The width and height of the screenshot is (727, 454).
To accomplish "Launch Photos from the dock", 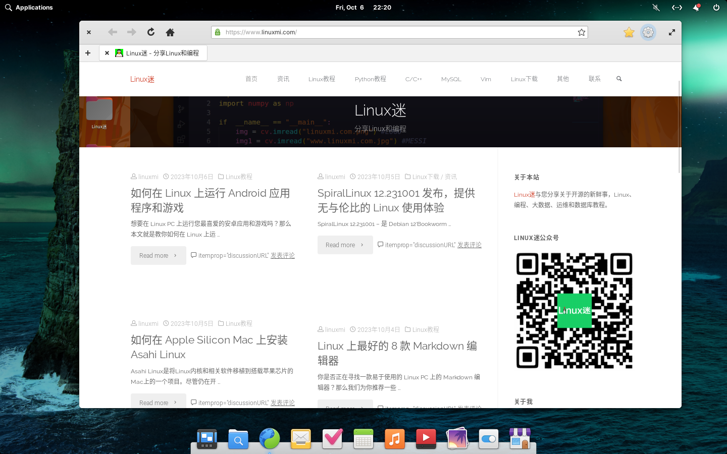I will coord(457,439).
